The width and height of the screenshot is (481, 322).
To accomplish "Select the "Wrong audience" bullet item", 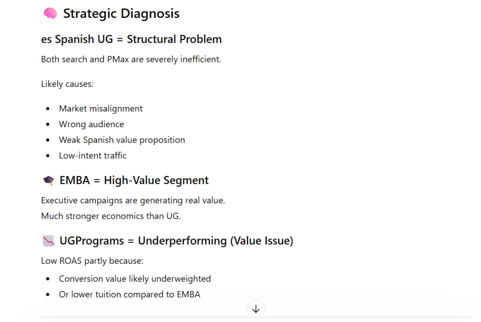I will point(91,124).
